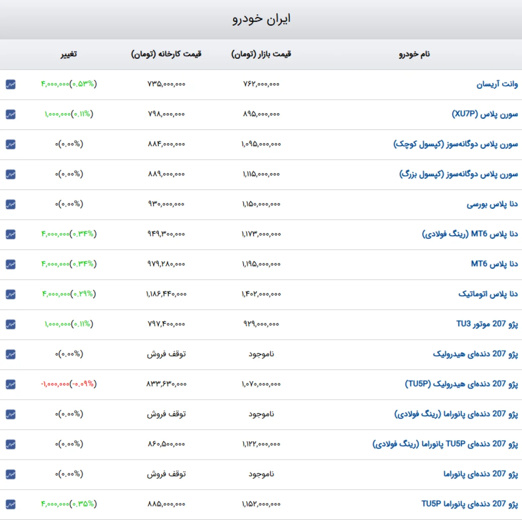Open the chart for پژو 207 دنده‌ای هیدرولیک (TU5P)

pyautogui.click(x=11, y=384)
